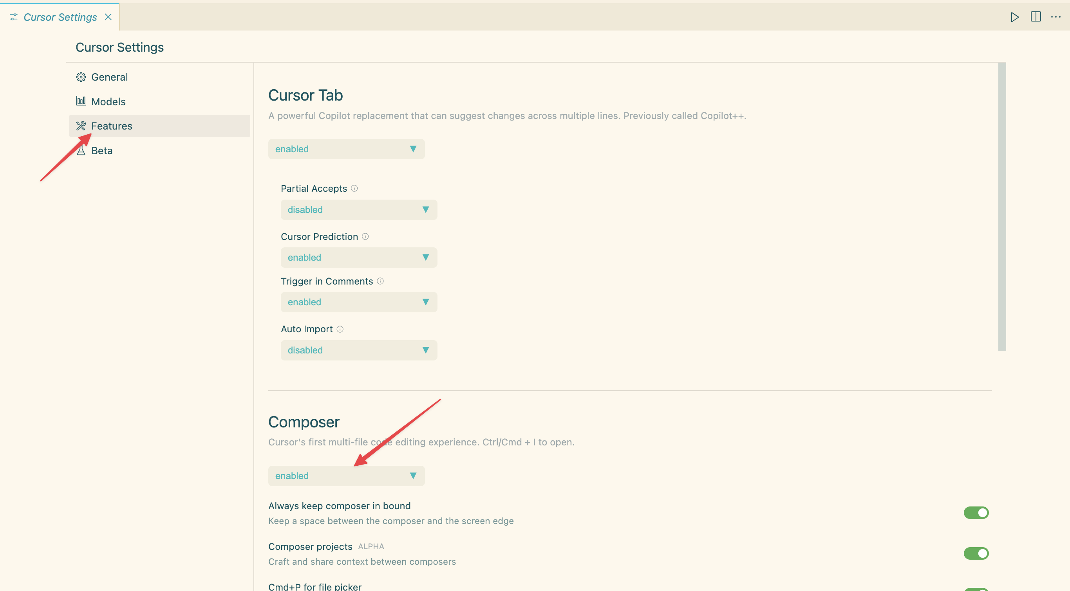The height and width of the screenshot is (591, 1070).
Task: Click the Always keep composer in bound label
Action: click(339, 506)
